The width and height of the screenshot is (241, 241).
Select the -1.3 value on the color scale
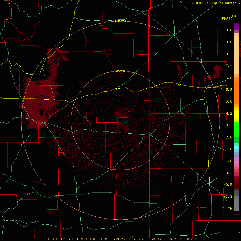click(228, 197)
